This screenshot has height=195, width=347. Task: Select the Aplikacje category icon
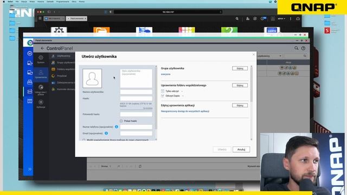point(41,104)
